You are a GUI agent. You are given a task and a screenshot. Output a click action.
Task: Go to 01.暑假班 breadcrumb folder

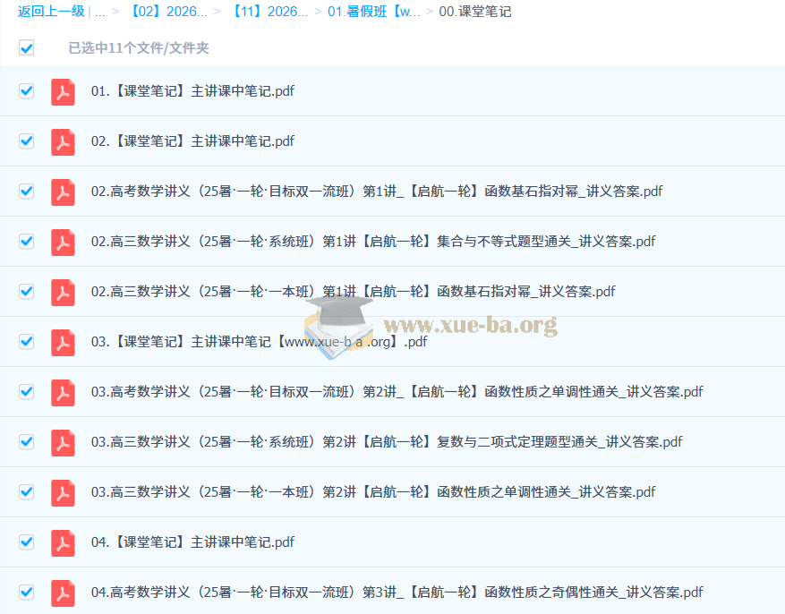coord(372,12)
